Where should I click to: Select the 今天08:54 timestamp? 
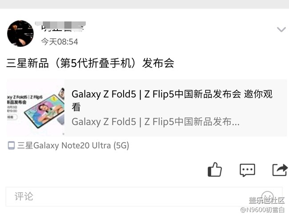tap(60, 42)
